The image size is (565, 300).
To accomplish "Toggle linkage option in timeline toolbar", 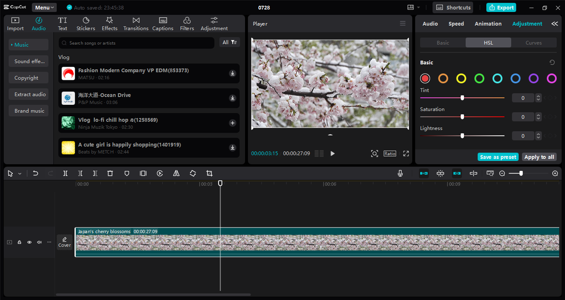I will 457,174.
